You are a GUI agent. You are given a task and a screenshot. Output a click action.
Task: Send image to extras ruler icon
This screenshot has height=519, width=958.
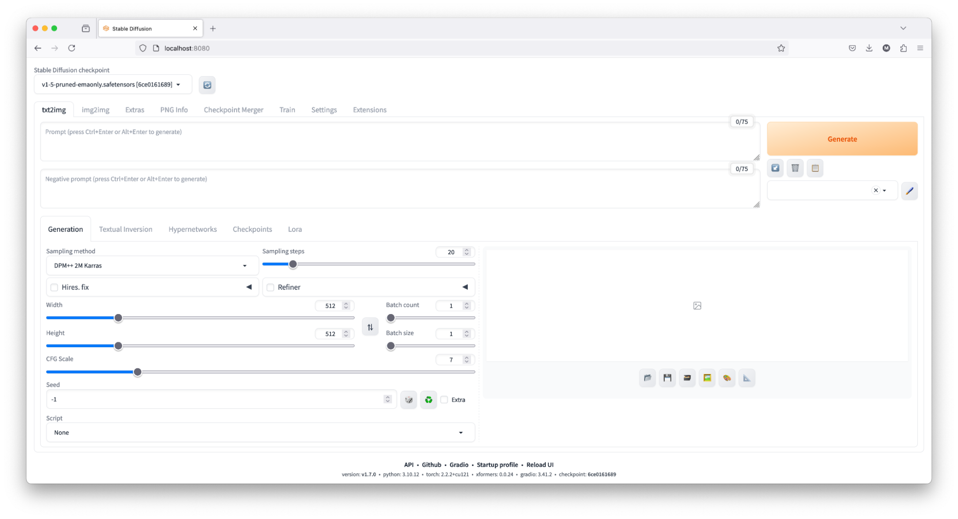tap(747, 378)
